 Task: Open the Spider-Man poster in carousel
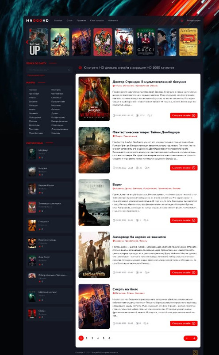coord(124,42)
